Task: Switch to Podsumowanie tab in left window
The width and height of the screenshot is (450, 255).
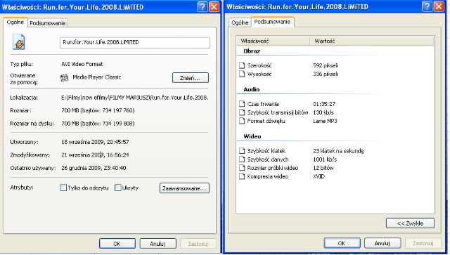Action: point(48,23)
